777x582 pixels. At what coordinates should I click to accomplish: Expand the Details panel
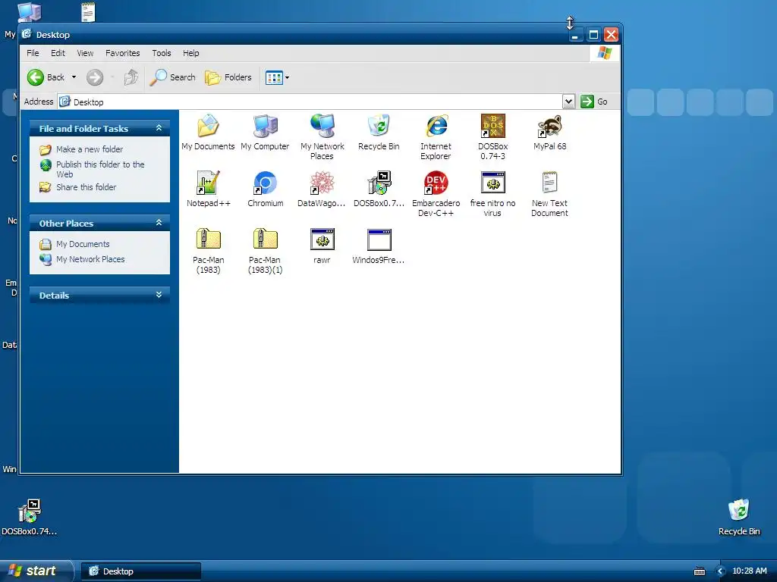click(159, 295)
